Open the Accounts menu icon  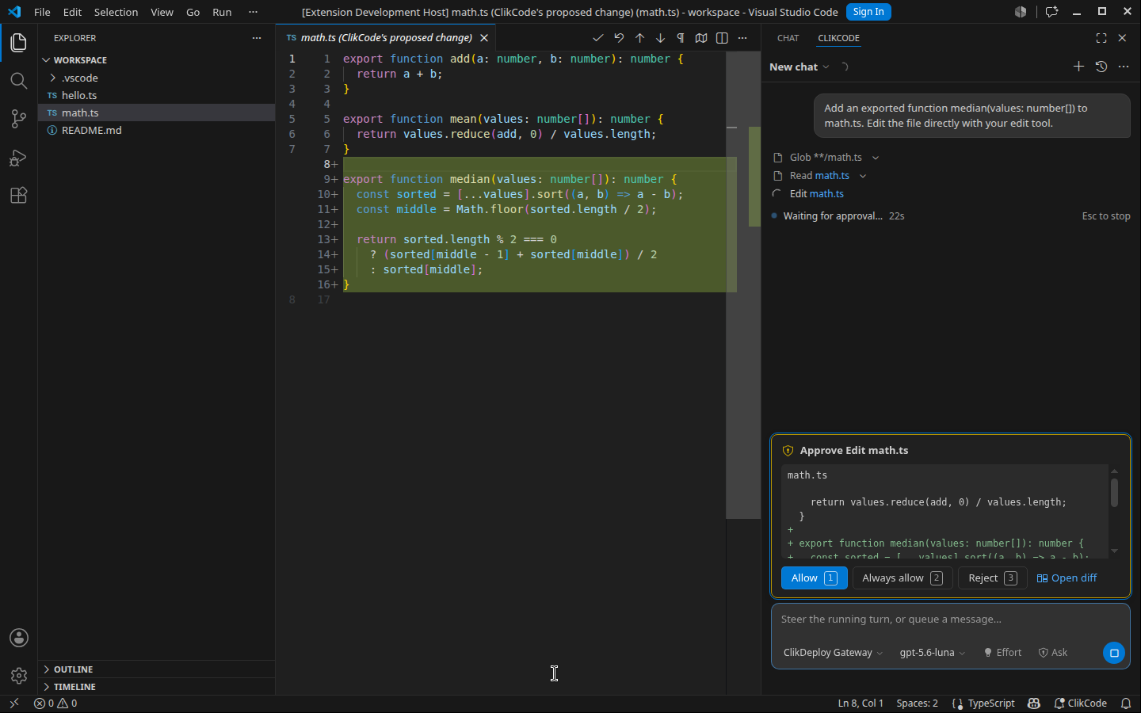[19, 638]
